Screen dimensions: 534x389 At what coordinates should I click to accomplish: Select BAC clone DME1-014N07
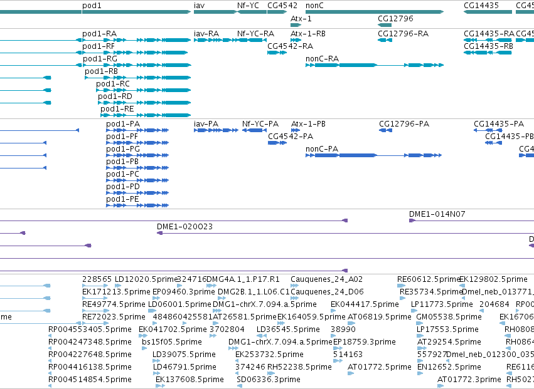[x=471, y=220]
